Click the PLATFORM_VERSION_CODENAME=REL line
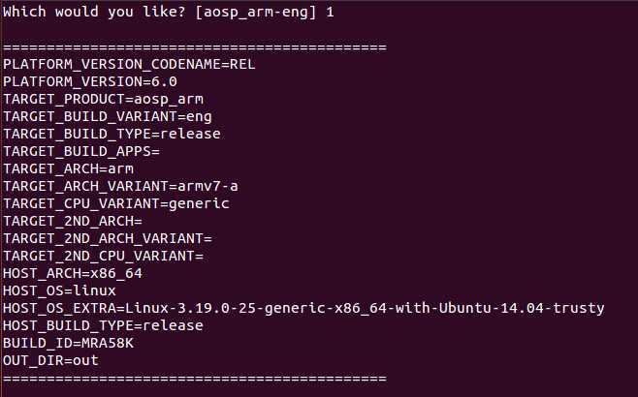Screen dimensions: 638x397 [x=123, y=64]
